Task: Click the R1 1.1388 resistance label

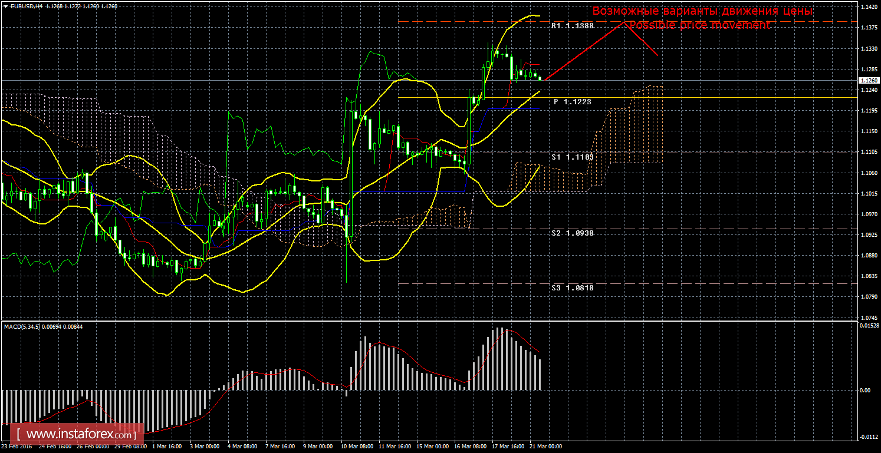Action: pos(573,27)
